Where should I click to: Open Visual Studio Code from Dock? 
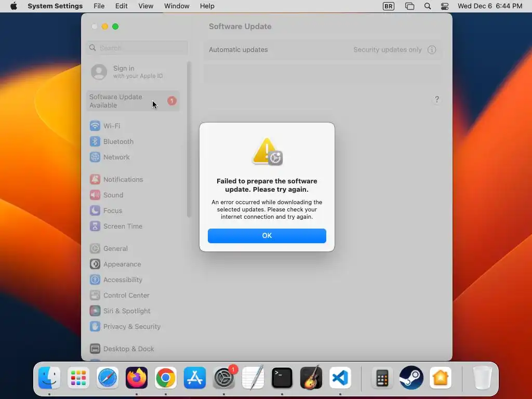340,378
